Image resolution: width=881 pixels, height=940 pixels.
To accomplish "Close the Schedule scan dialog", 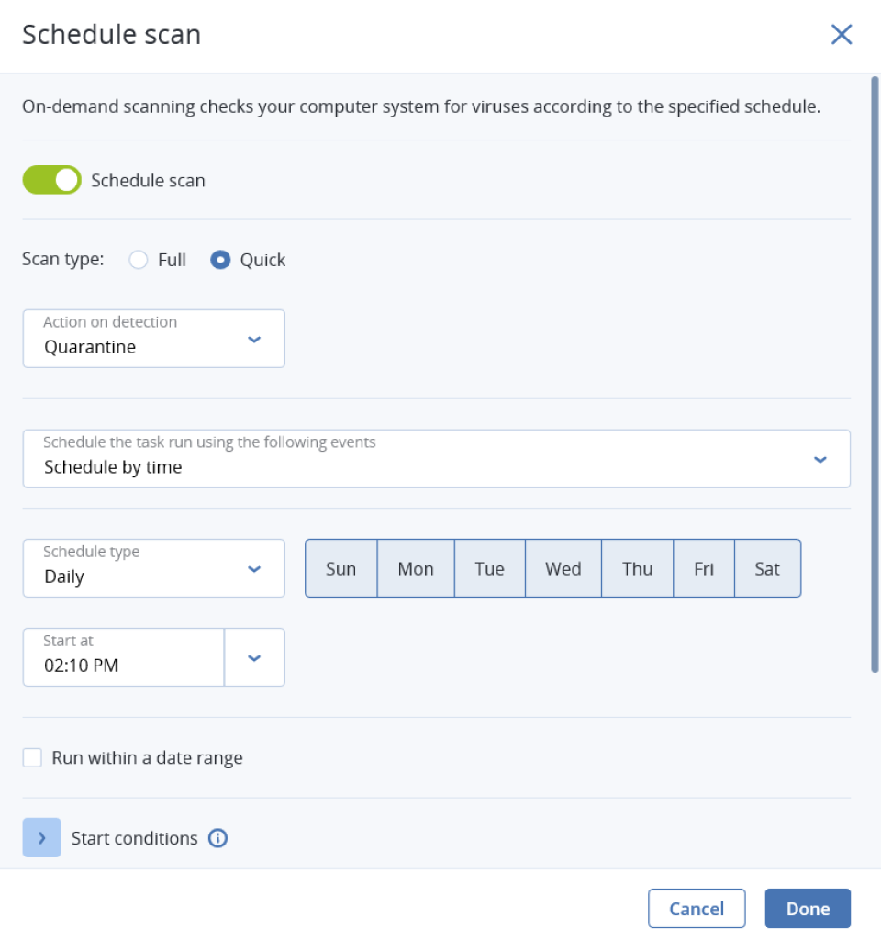I will pos(842,34).
